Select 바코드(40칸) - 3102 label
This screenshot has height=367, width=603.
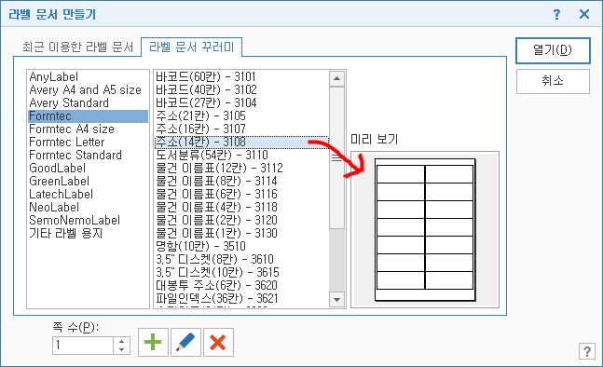(241, 90)
